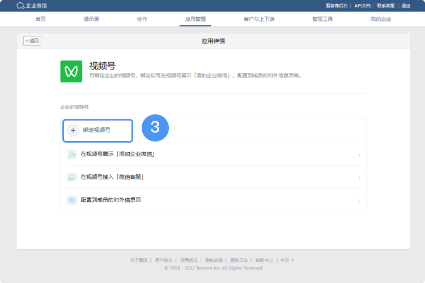This screenshot has width=425, height=283.
Task: Open the 中文 language dropdown in footer
Action: (287, 260)
